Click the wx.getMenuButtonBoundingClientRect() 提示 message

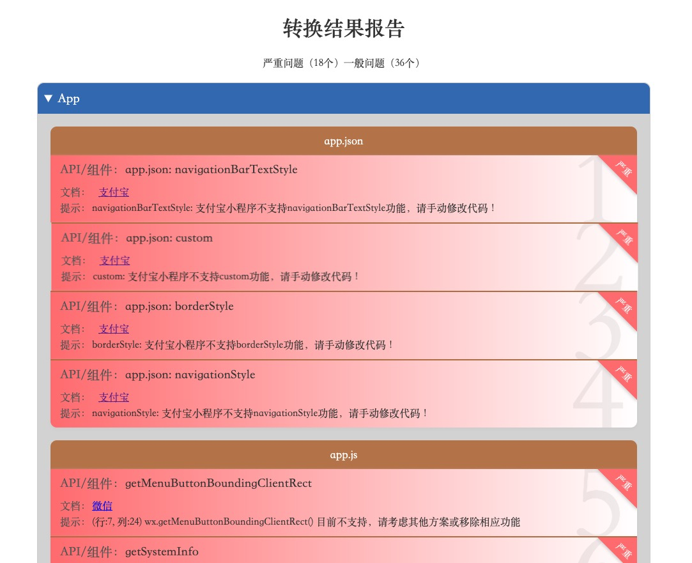306,522
